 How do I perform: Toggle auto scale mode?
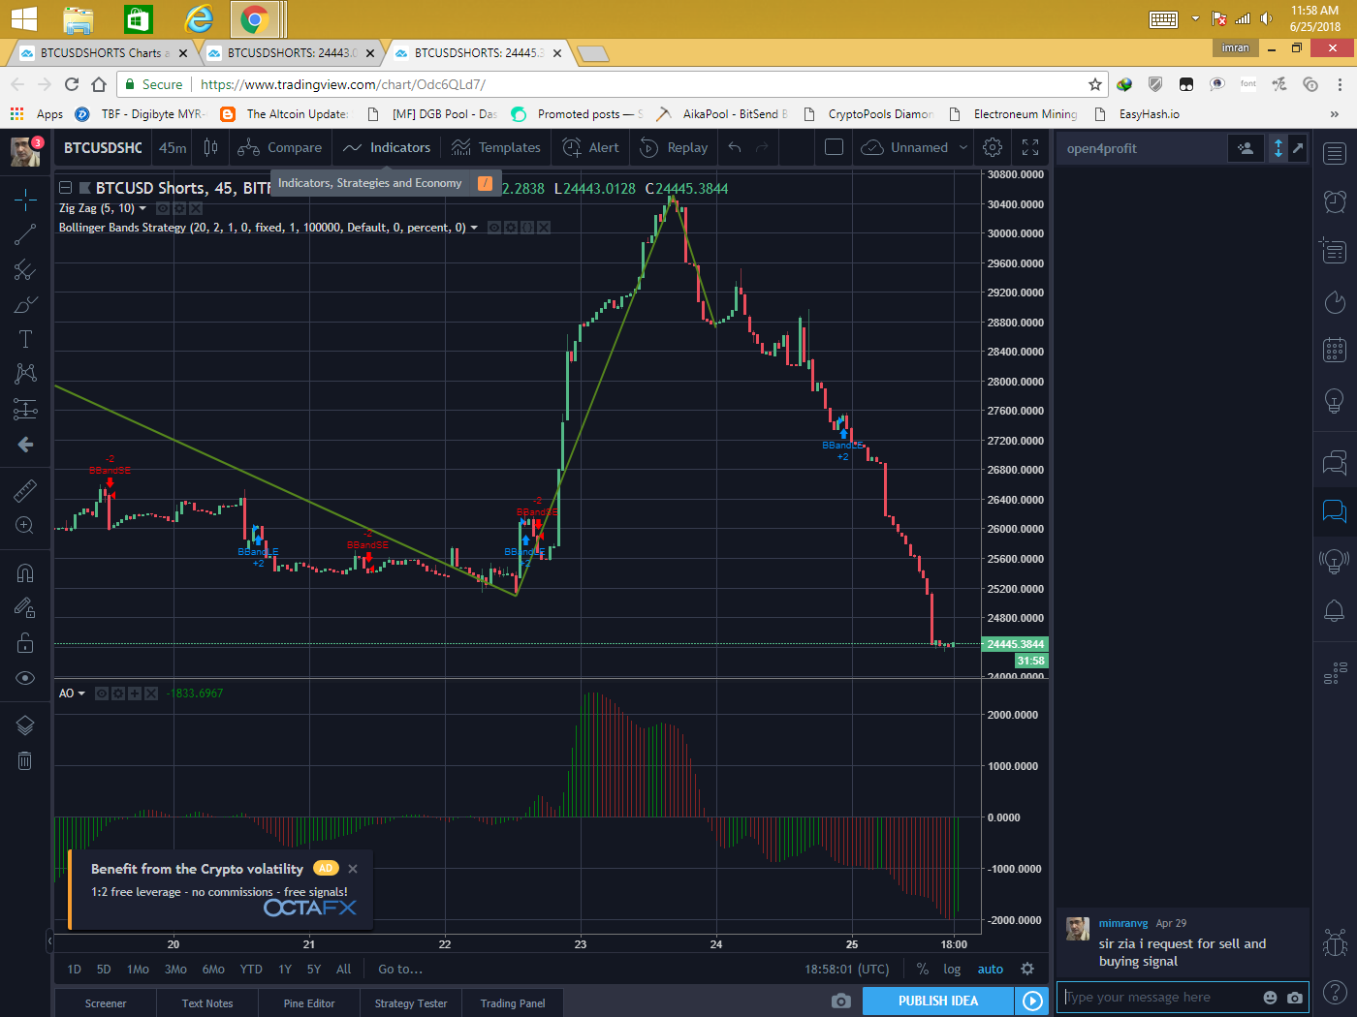[x=991, y=969]
